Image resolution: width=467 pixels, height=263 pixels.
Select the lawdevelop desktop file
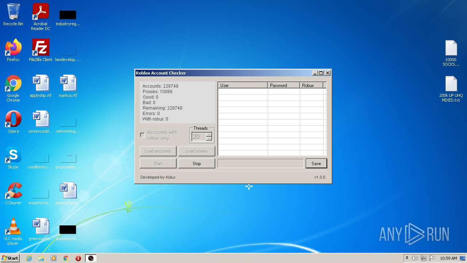[x=68, y=53]
